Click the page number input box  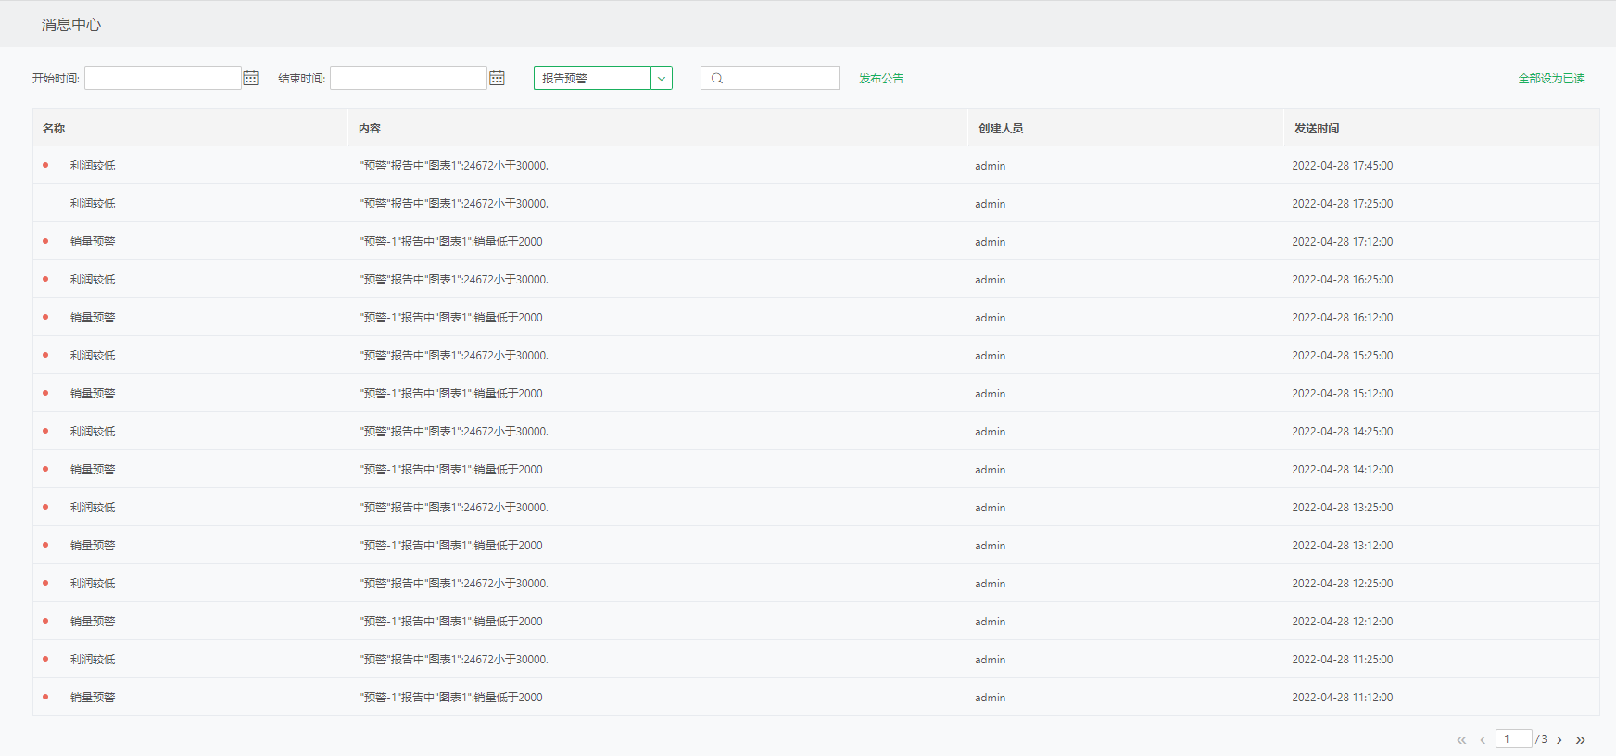click(x=1512, y=738)
